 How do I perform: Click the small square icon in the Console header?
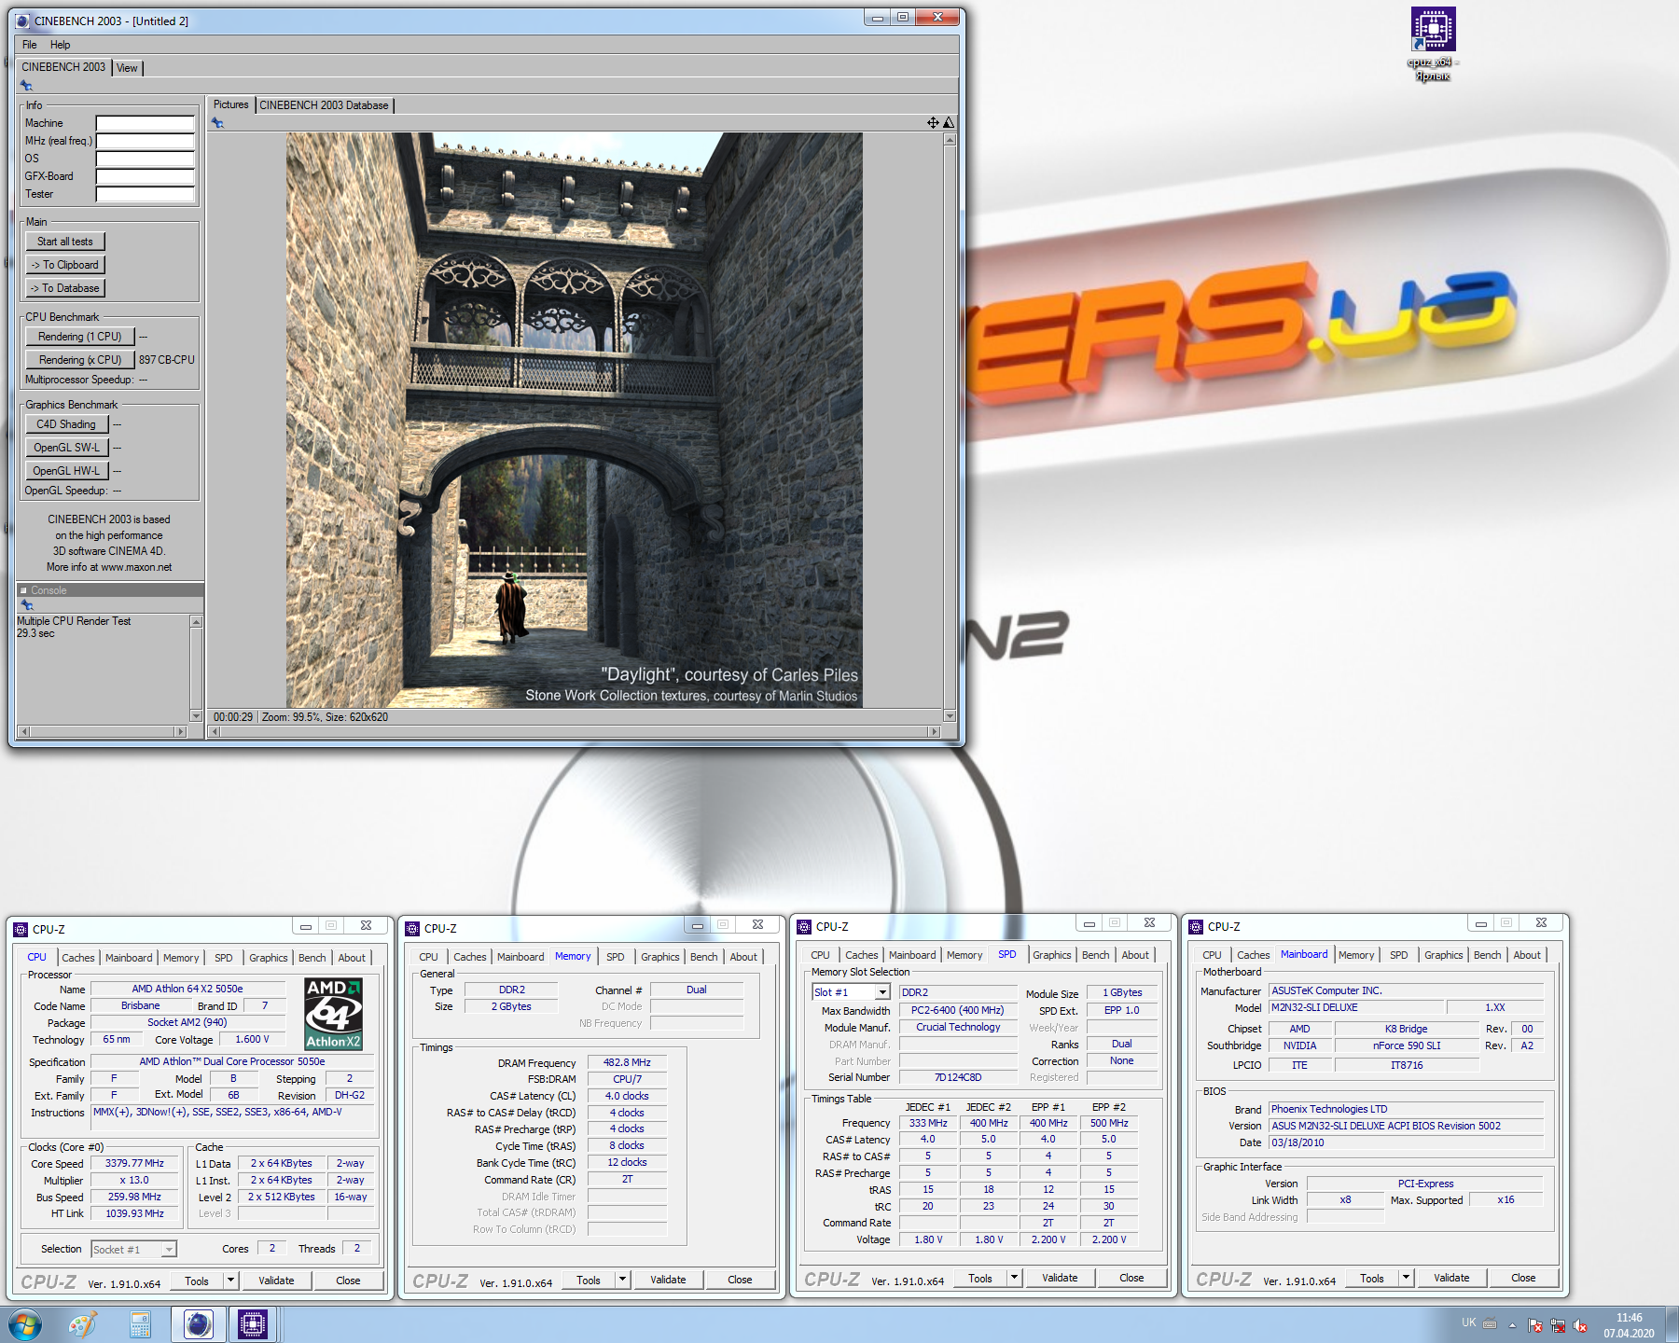pos(23,590)
